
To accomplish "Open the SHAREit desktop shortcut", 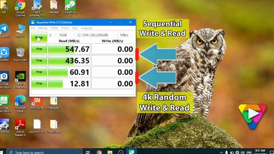I will click(4, 55).
